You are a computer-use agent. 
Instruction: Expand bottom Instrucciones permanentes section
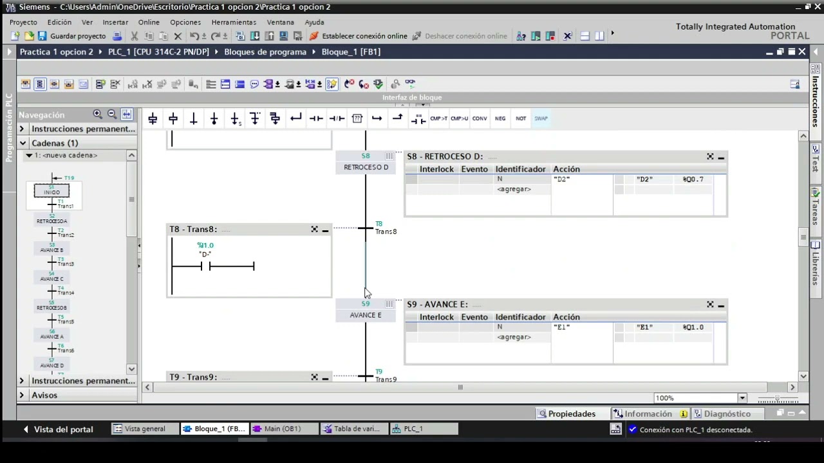pyautogui.click(x=23, y=381)
